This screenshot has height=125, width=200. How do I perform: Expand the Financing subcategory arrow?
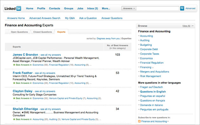[x=153, y=68]
